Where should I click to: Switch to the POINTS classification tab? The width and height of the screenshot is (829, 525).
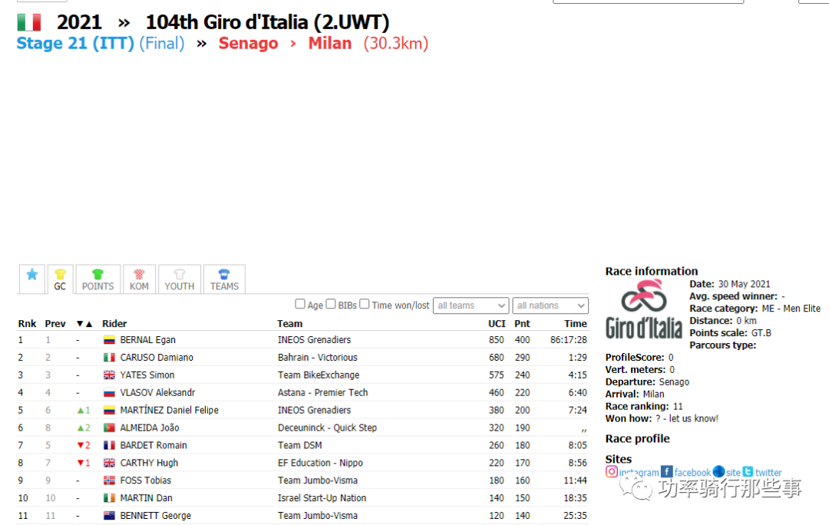(x=97, y=279)
